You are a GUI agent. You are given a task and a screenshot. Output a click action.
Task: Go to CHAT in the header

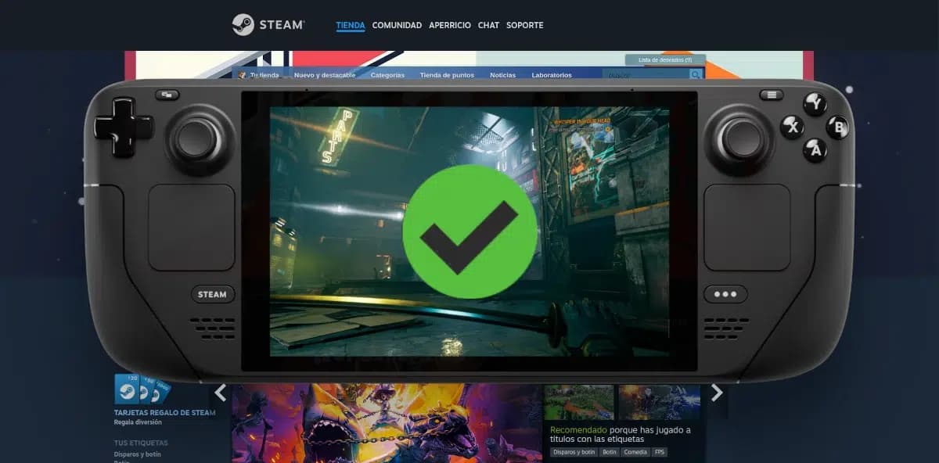[x=488, y=25]
